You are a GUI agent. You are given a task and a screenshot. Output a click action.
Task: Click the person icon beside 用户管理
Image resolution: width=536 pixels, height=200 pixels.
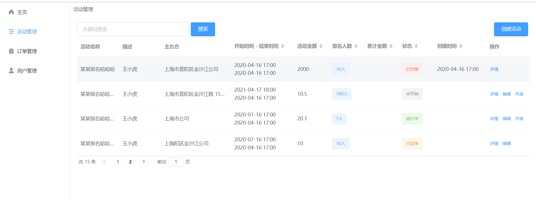11,71
